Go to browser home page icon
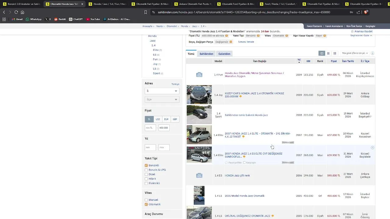The width and height of the screenshot is (390, 219). pyautogui.click(x=22, y=12)
